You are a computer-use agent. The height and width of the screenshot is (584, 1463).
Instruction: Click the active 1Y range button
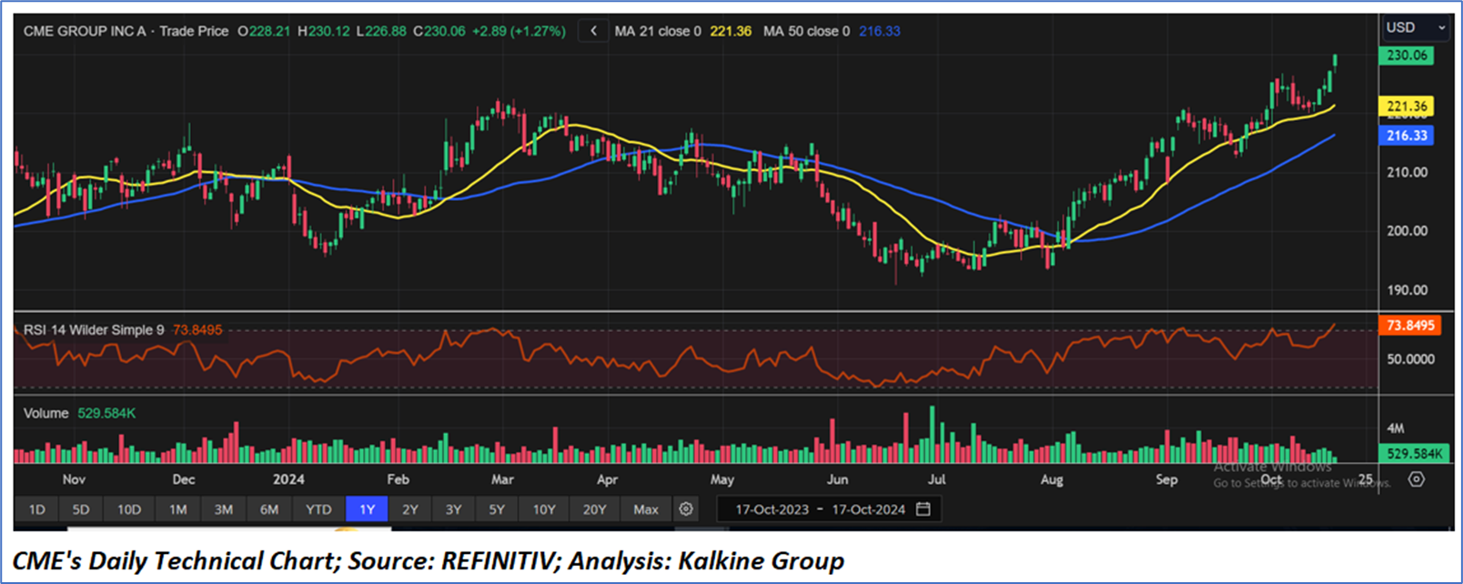[368, 509]
